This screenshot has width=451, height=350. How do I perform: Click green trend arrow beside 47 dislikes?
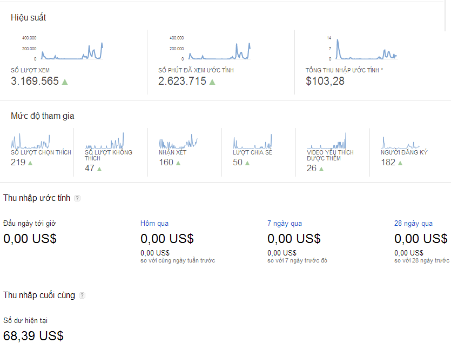click(x=99, y=169)
